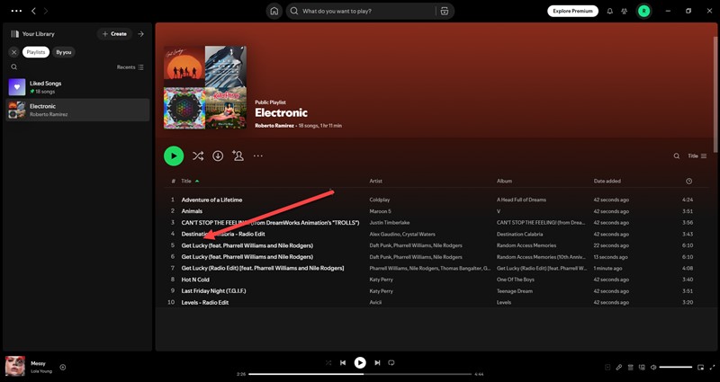This screenshot has width=720, height=382.
Task: Search within the playlist
Action: tap(677, 155)
